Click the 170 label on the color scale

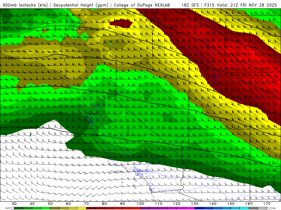tap(267, 204)
